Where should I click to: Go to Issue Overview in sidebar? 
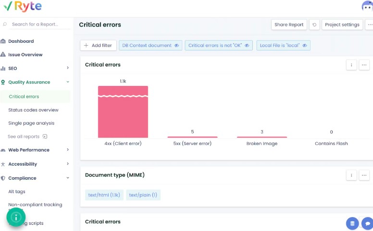(25, 55)
